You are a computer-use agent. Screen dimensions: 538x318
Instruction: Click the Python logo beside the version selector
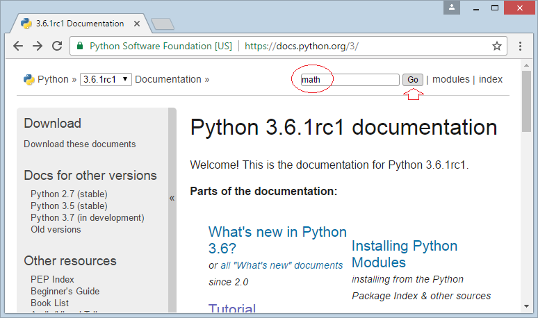pos(28,79)
